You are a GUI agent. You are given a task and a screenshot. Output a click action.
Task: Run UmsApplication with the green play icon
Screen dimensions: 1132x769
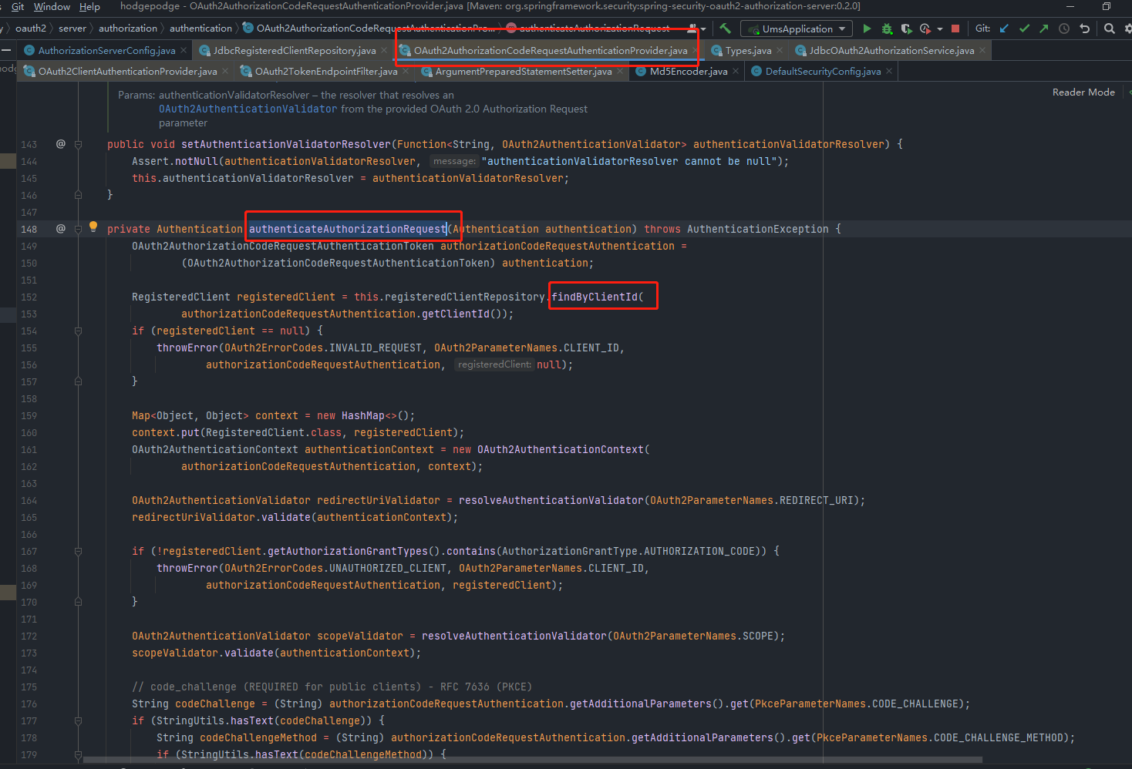tap(868, 28)
